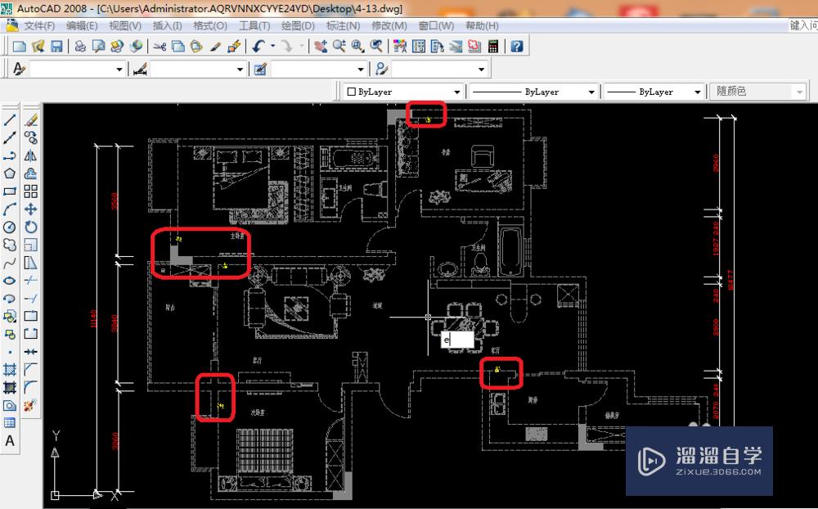Open the ByLayer color control dropdown

pyautogui.click(x=403, y=92)
